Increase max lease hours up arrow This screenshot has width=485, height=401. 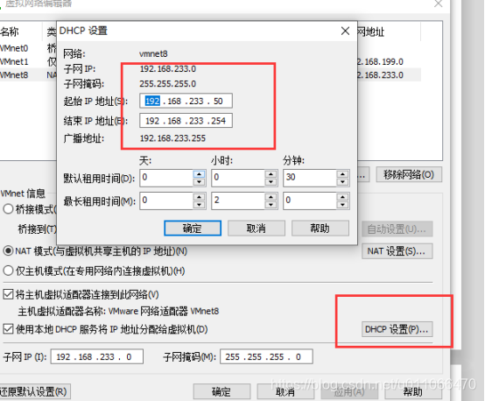point(271,197)
